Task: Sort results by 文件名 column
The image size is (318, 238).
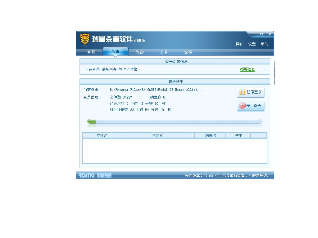Action: [x=102, y=136]
